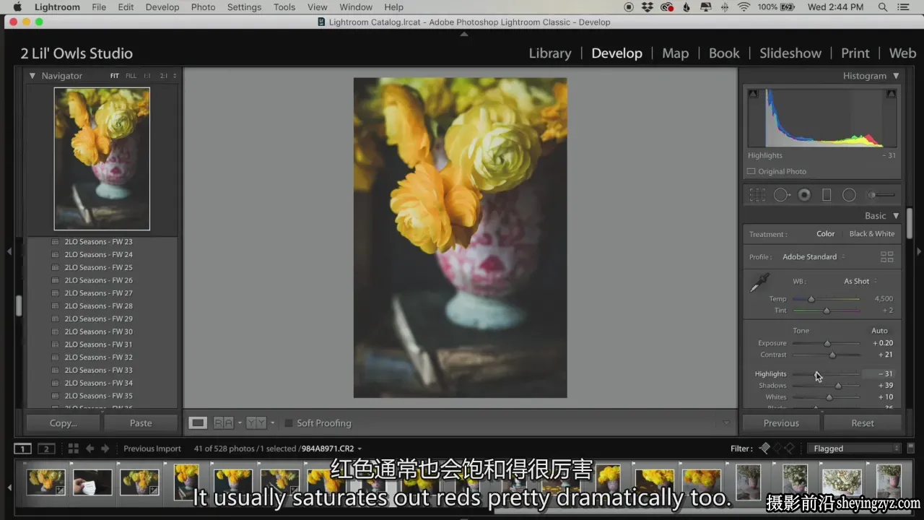Select the Graduated Filter tool
This screenshot has width=924, height=520.
(x=827, y=195)
